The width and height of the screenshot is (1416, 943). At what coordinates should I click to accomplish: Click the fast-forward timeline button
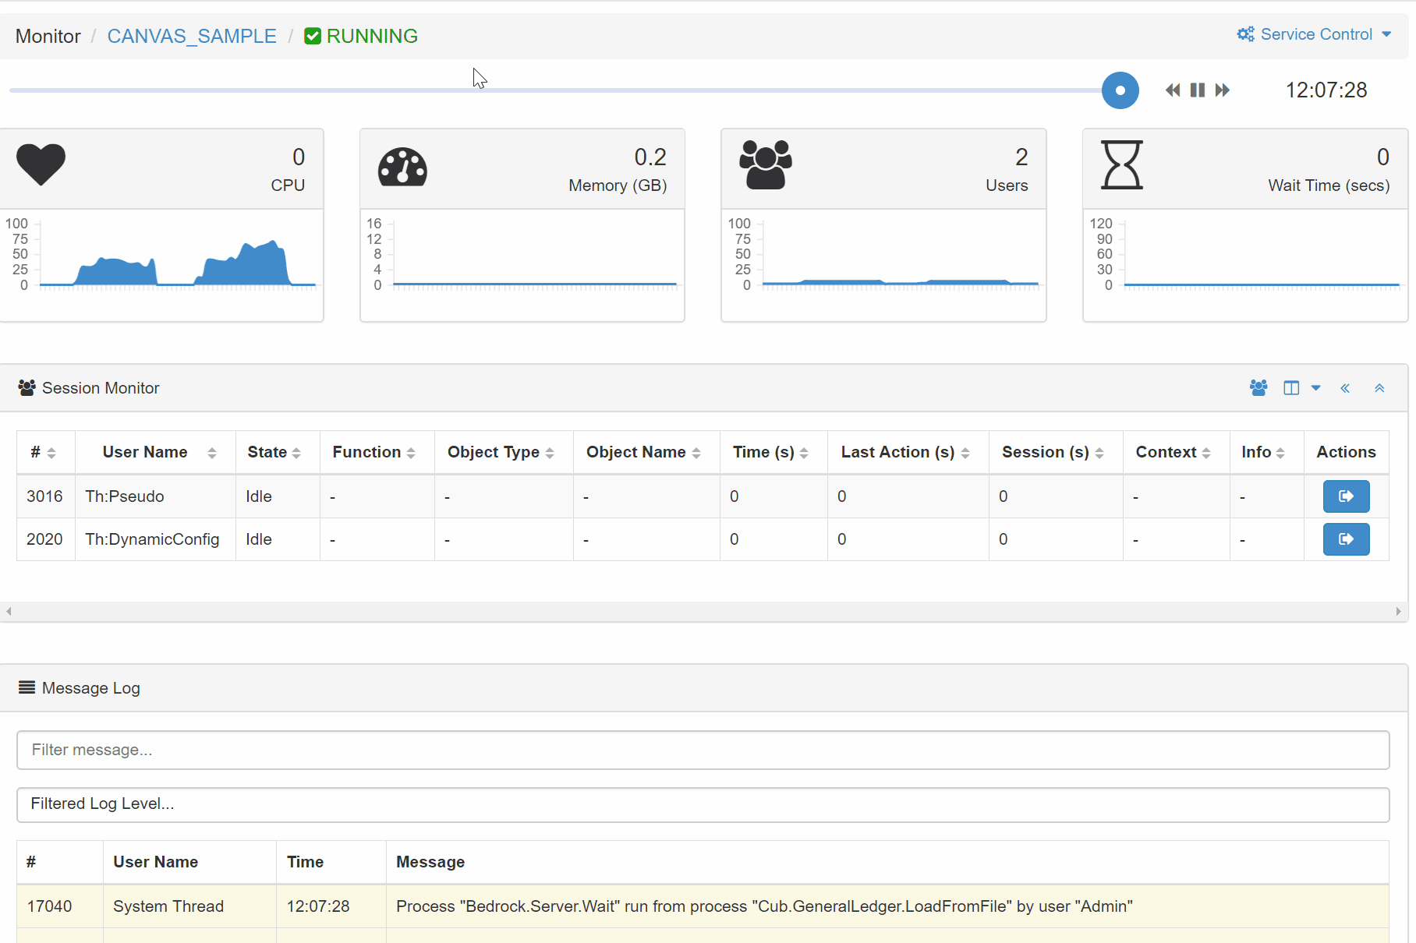pyautogui.click(x=1223, y=90)
